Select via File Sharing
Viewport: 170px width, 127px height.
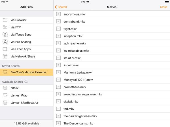[27, 42]
